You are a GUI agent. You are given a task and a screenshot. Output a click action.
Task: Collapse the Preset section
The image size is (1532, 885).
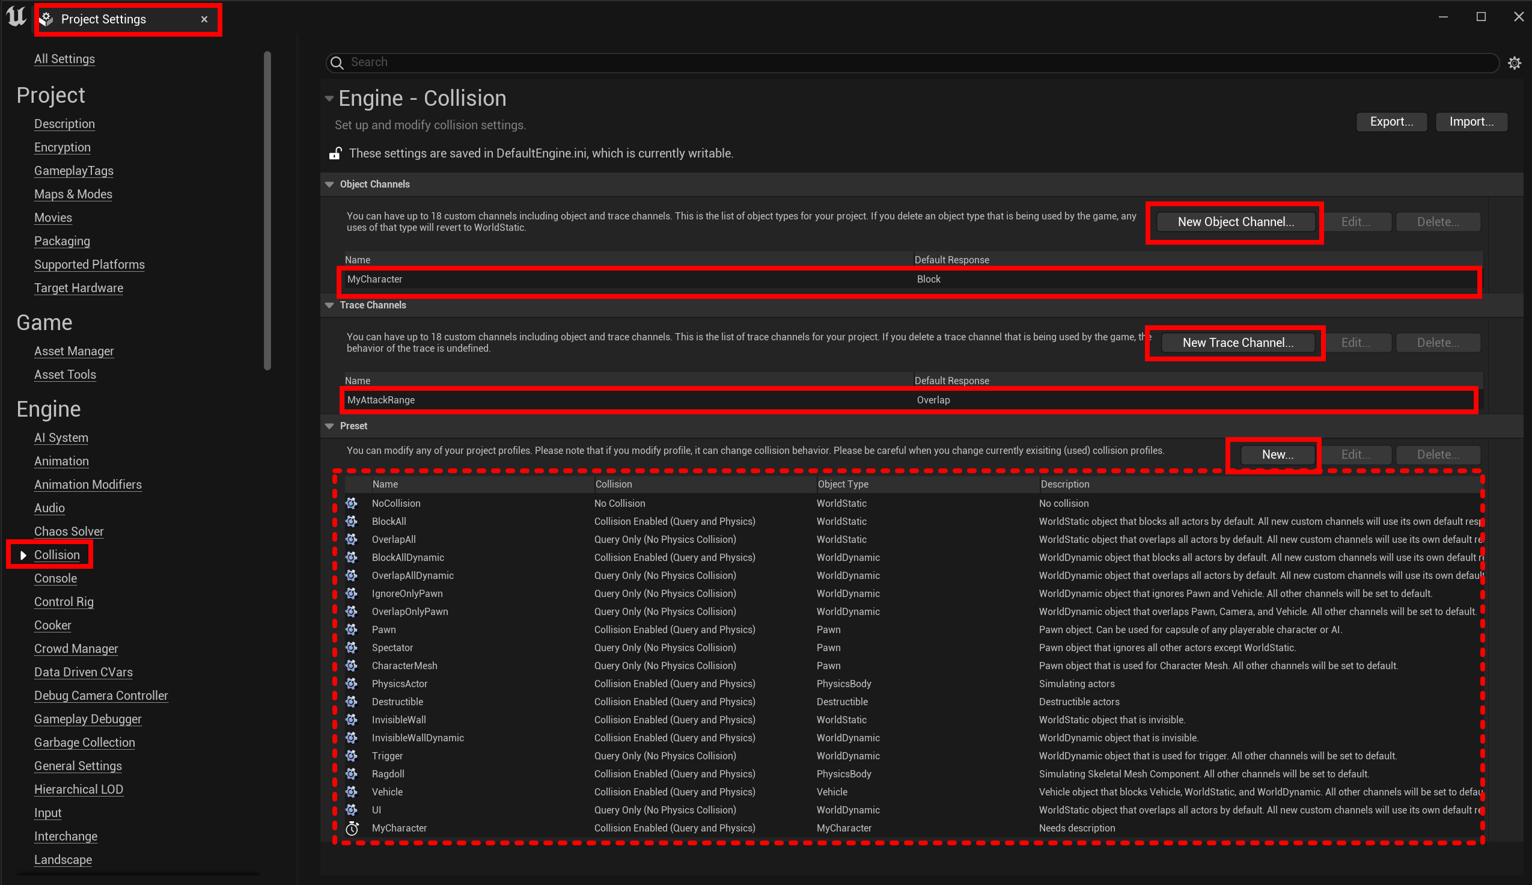(329, 426)
